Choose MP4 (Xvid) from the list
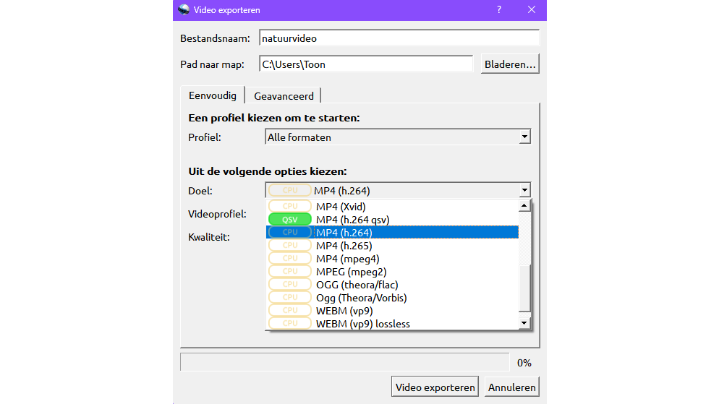 click(x=341, y=207)
